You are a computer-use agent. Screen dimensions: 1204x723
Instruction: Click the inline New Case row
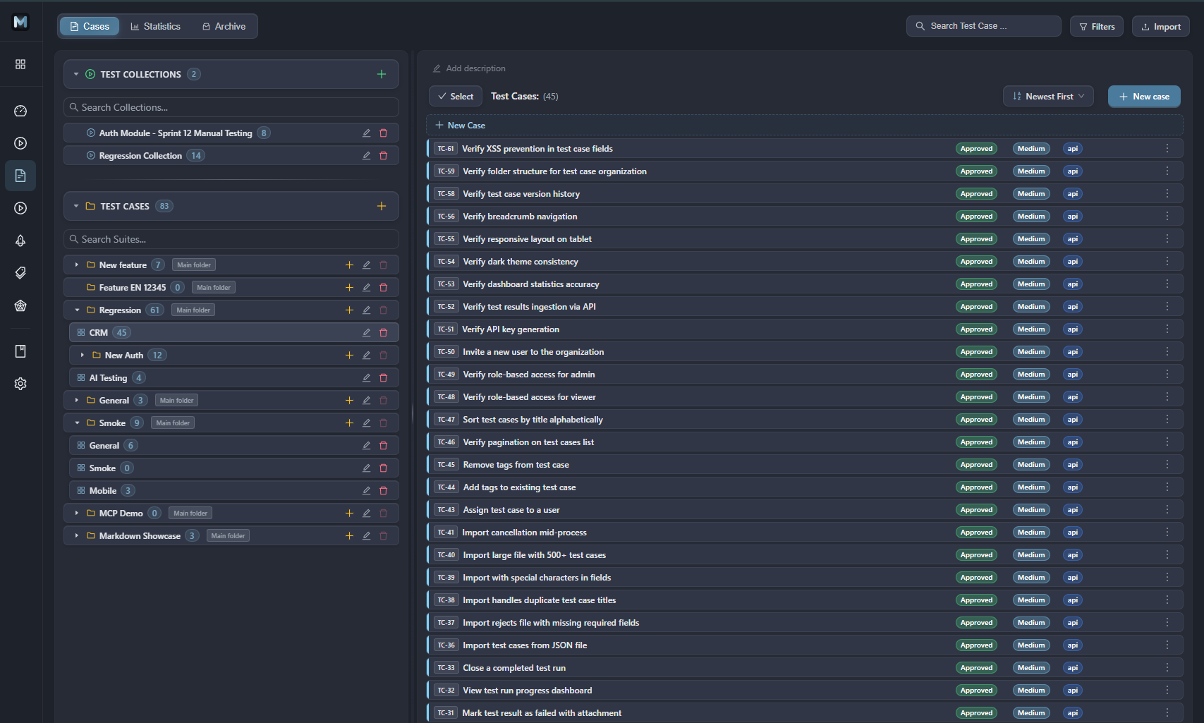[804, 126]
